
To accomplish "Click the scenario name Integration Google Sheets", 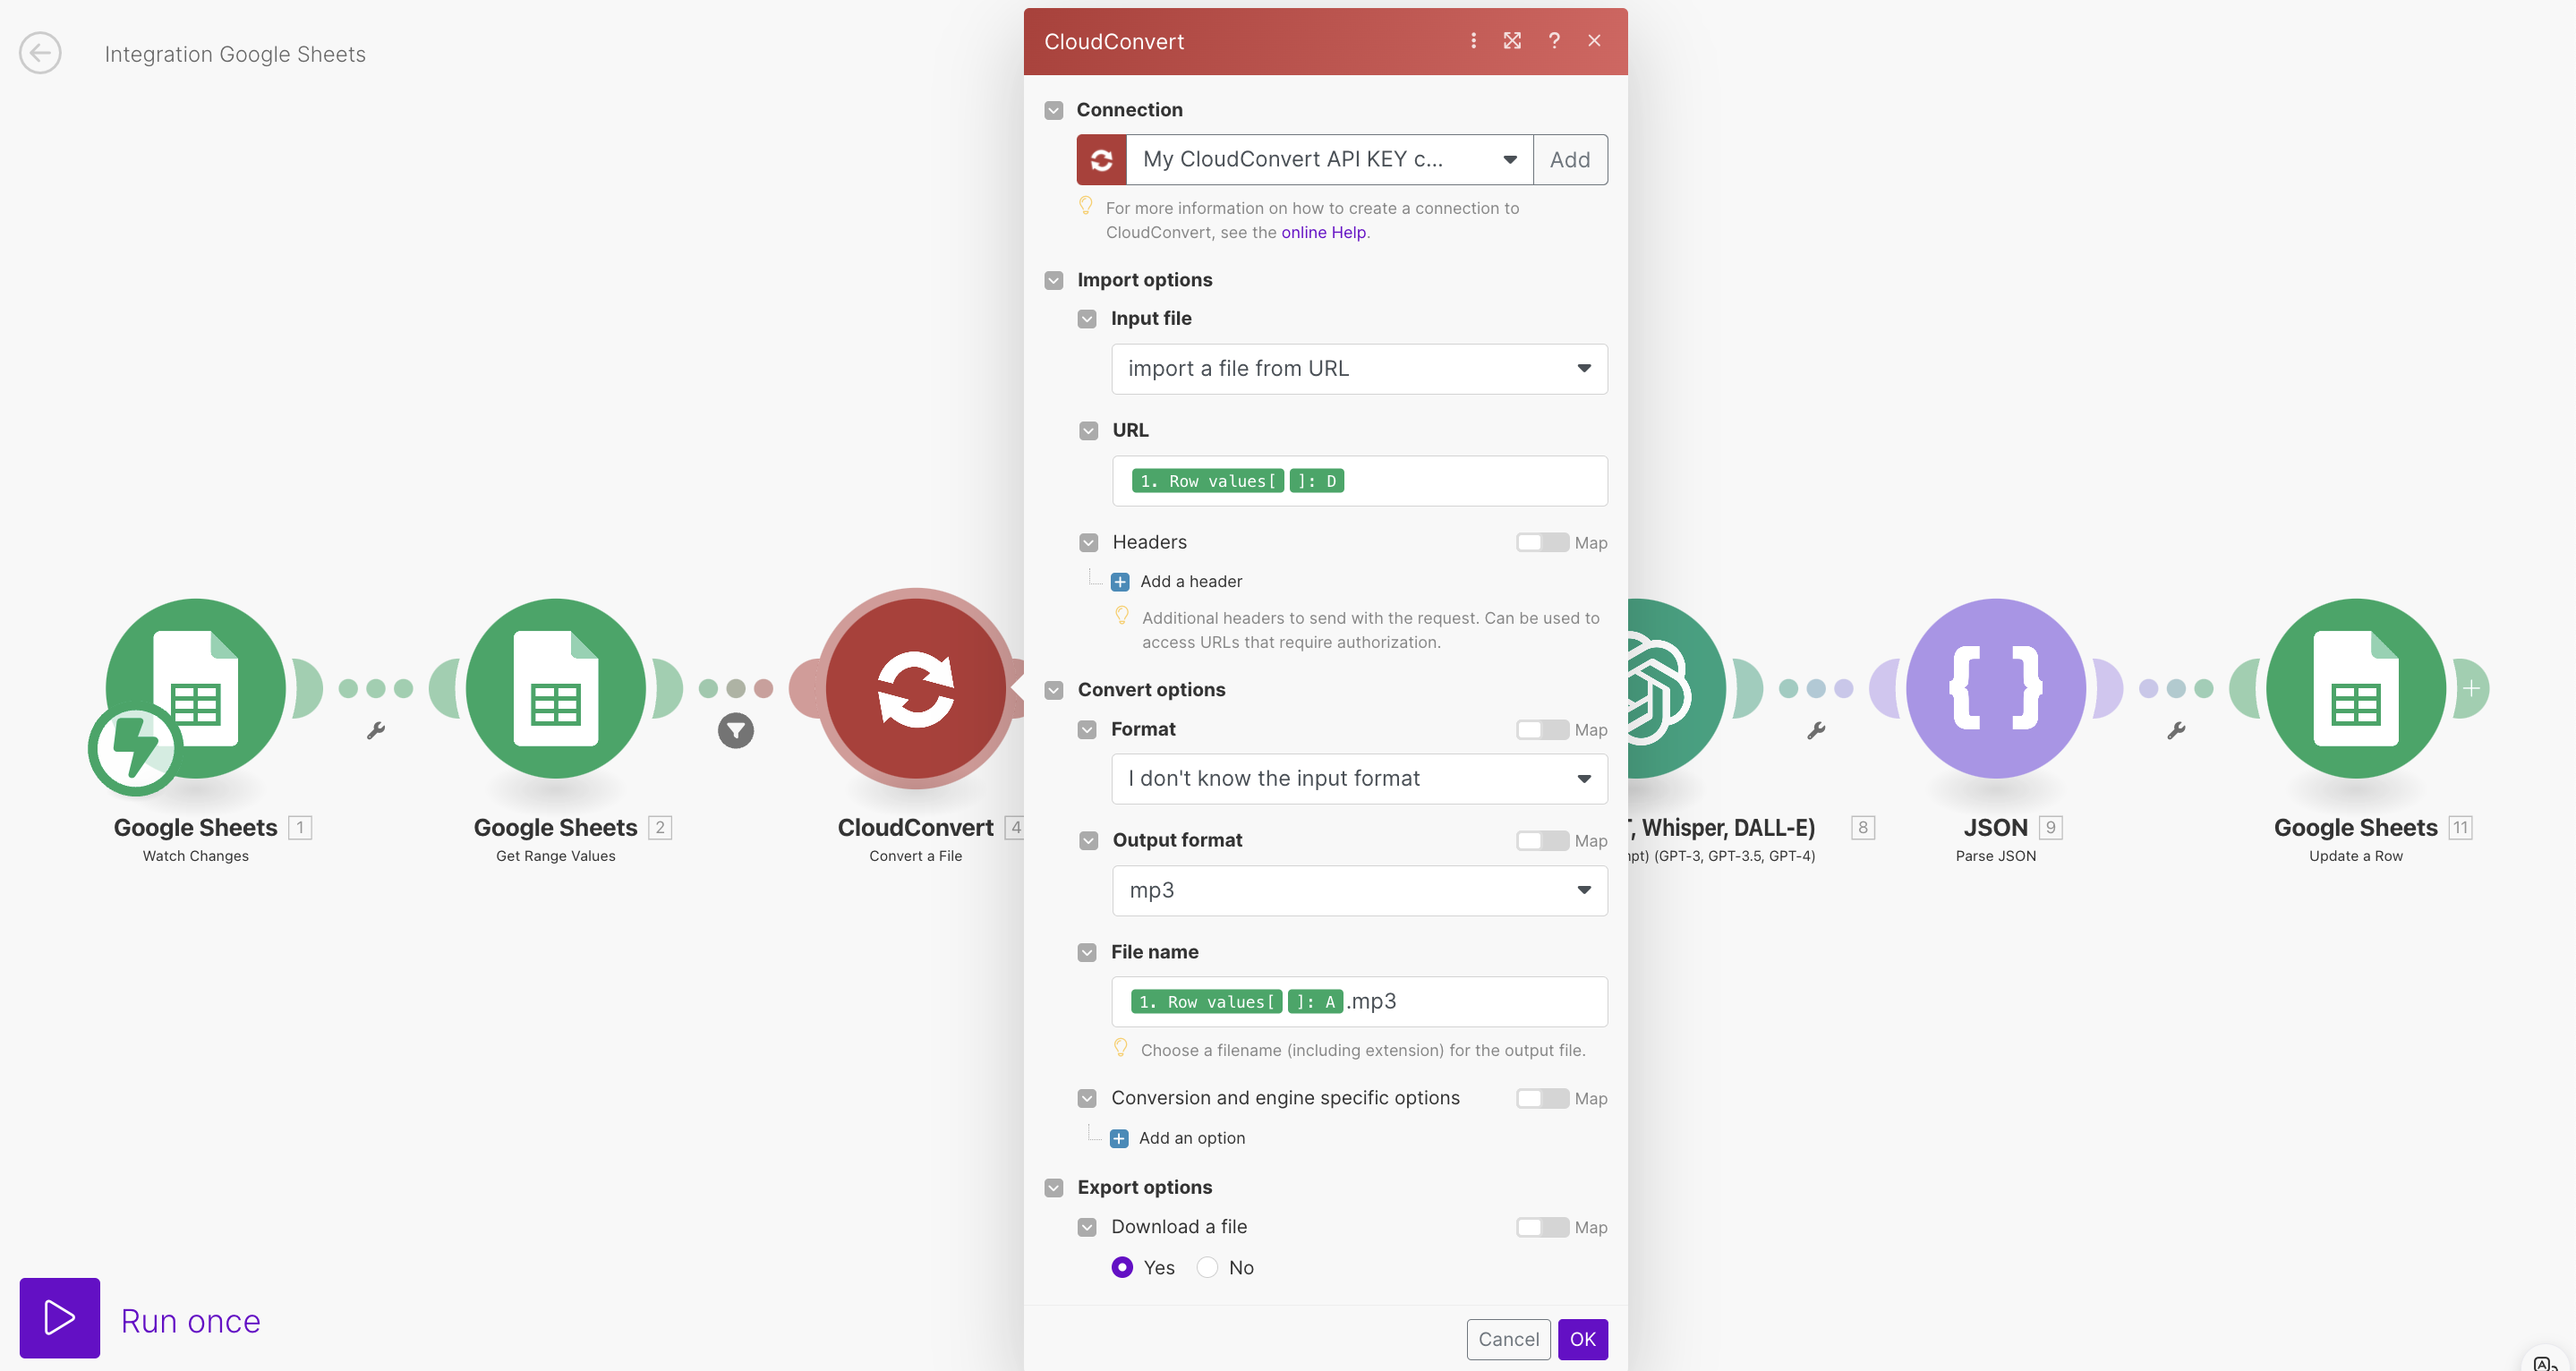I will click(235, 54).
